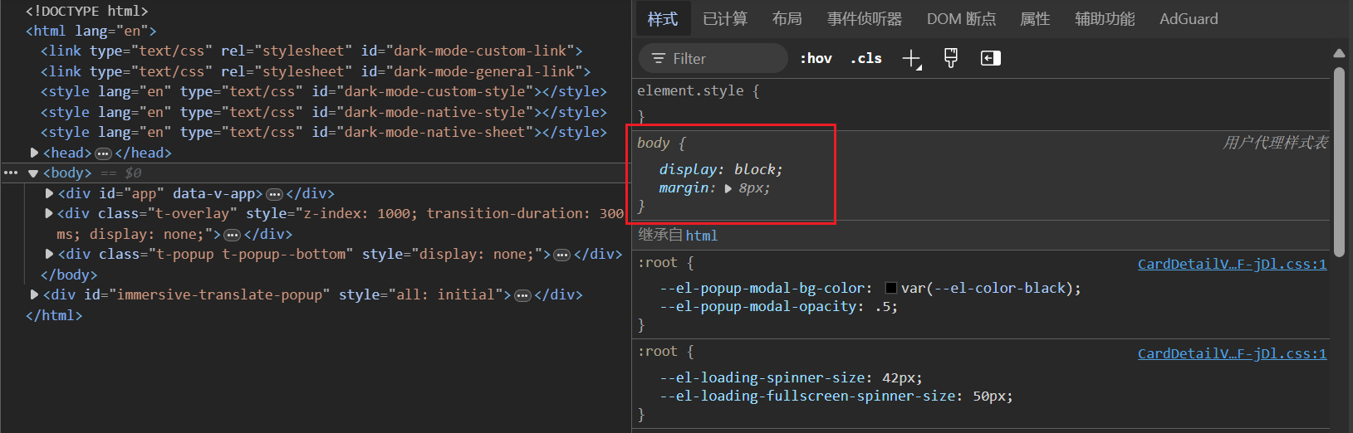This screenshot has height=433, width=1353.
Task: Open first CardDetailV…F-jDl.css:1 source link
Action: coord(1232,264)
